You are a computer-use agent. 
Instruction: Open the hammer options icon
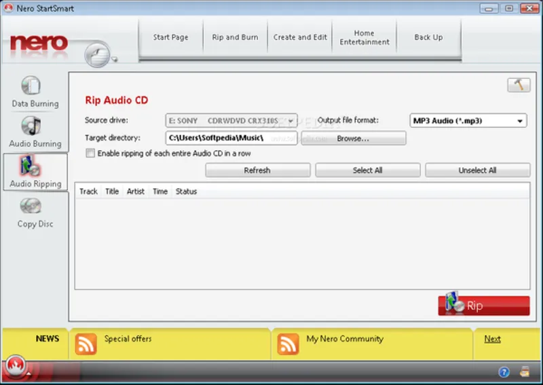[x=519, y=85]
